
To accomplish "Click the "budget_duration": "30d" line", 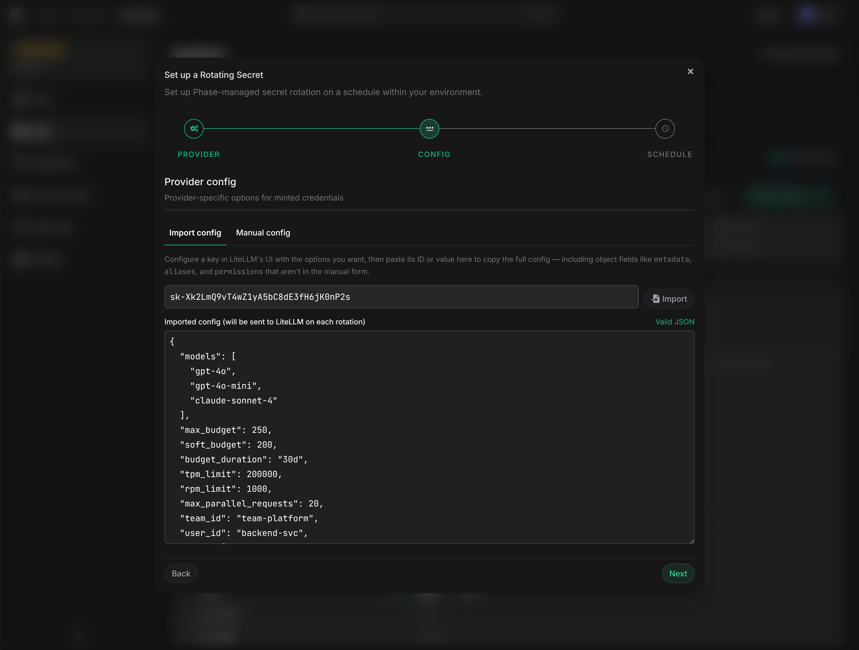I will (x=244, y=460).
